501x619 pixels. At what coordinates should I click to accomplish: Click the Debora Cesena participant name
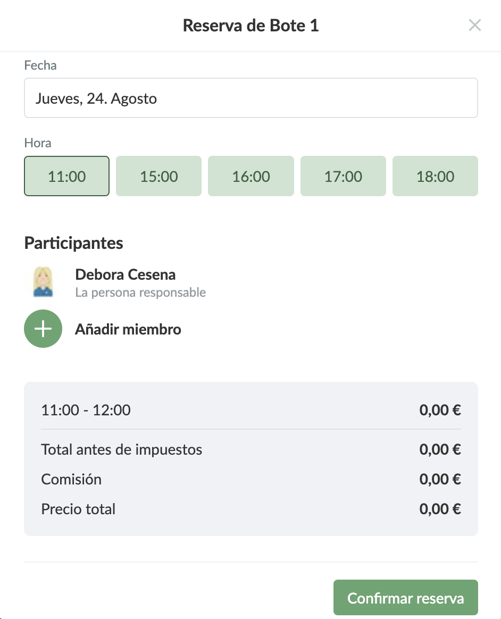coord(126,275)
